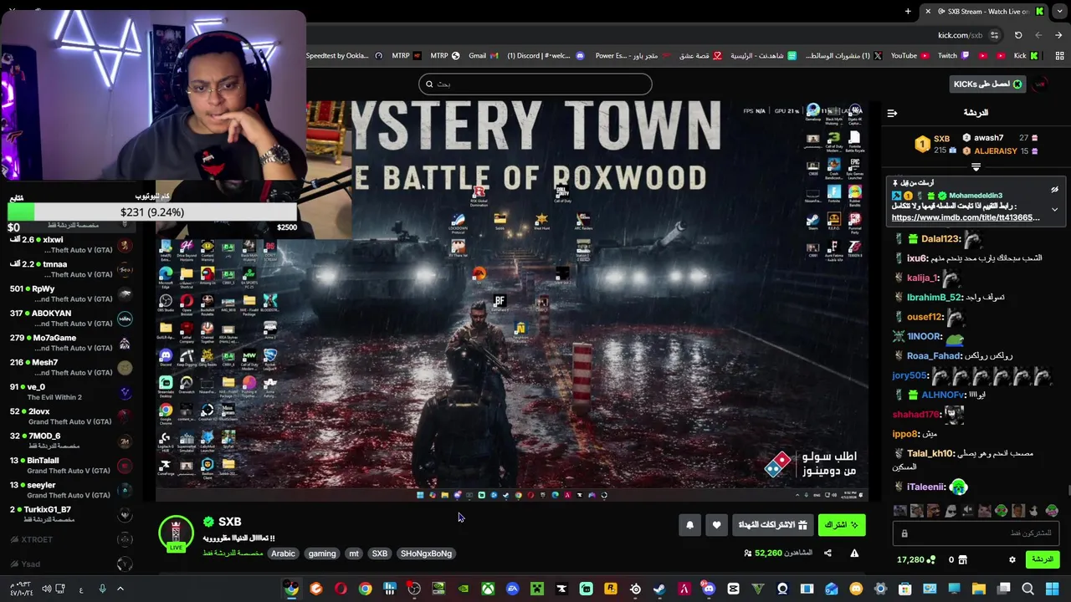Image resolution: width=1071 pixels, height=602 pixels.
Task: Open the Gmail bookmark
Action: (483, 56)
